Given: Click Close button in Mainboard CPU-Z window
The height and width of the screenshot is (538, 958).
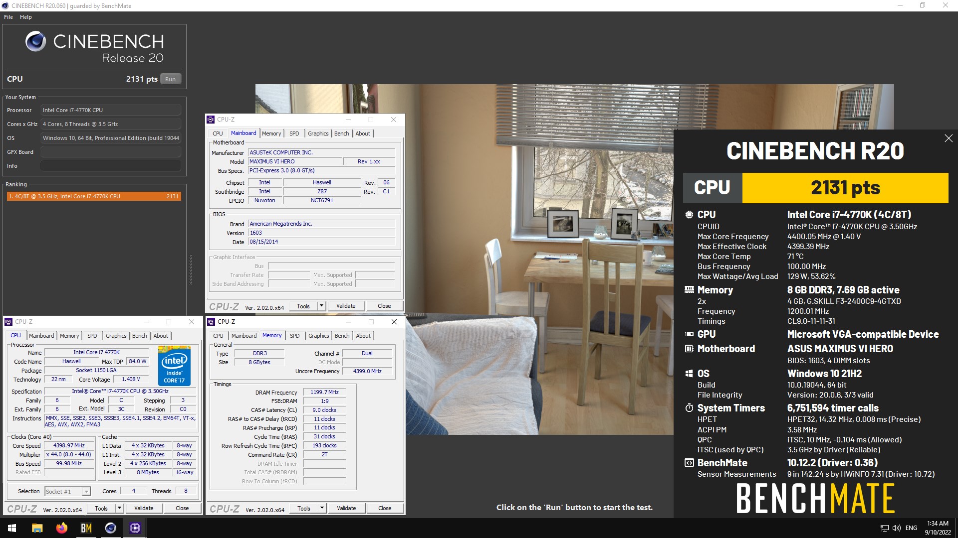Looking at the screenshot, I should coord(384,306).
